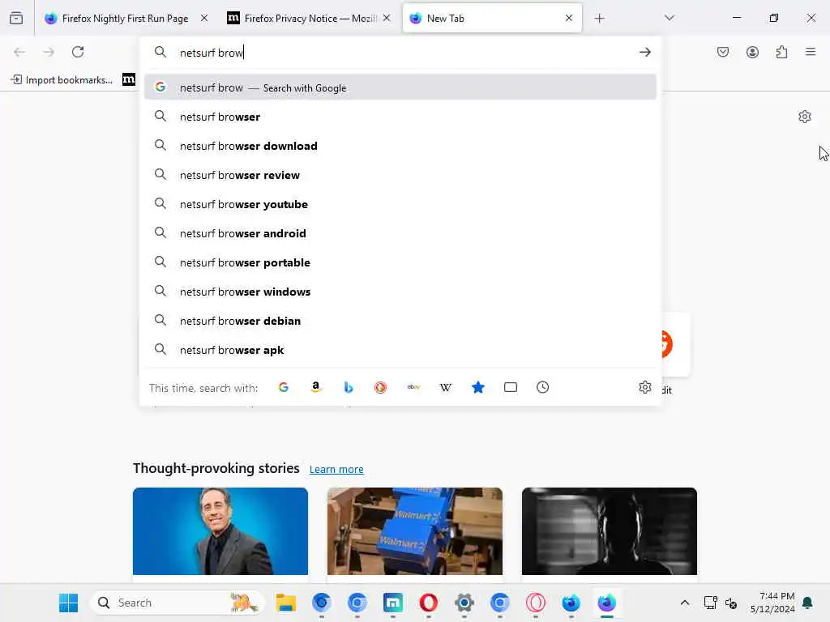Go forward one page
Image resolution: width=830 pixels, height=622 pixels.
tap(49, 52)
